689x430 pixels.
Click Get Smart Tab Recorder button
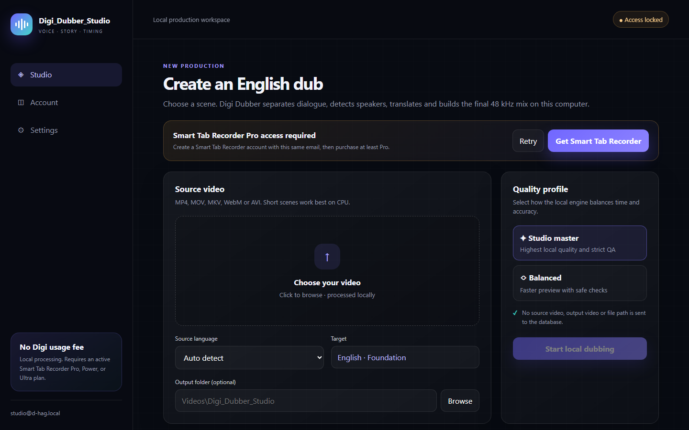coord(598,141)
